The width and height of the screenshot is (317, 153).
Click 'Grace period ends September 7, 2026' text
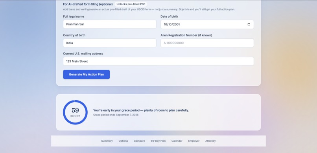click(x=116, y=115)
